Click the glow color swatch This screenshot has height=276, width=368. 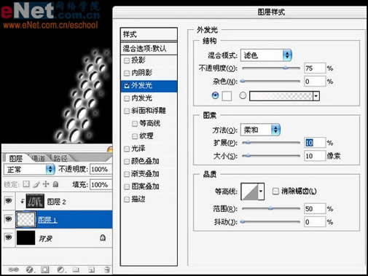(227, 95)
